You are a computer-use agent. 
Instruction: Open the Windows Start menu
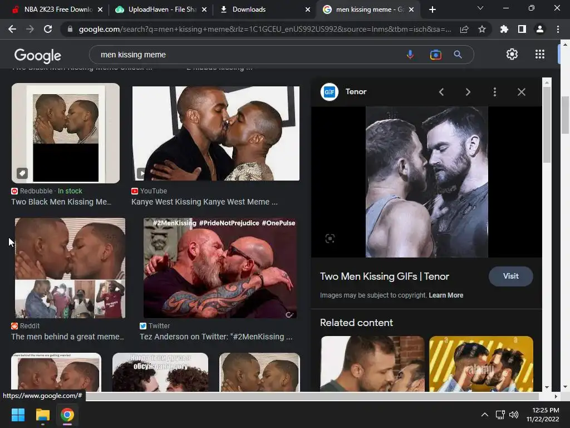(x=18, y=415)
